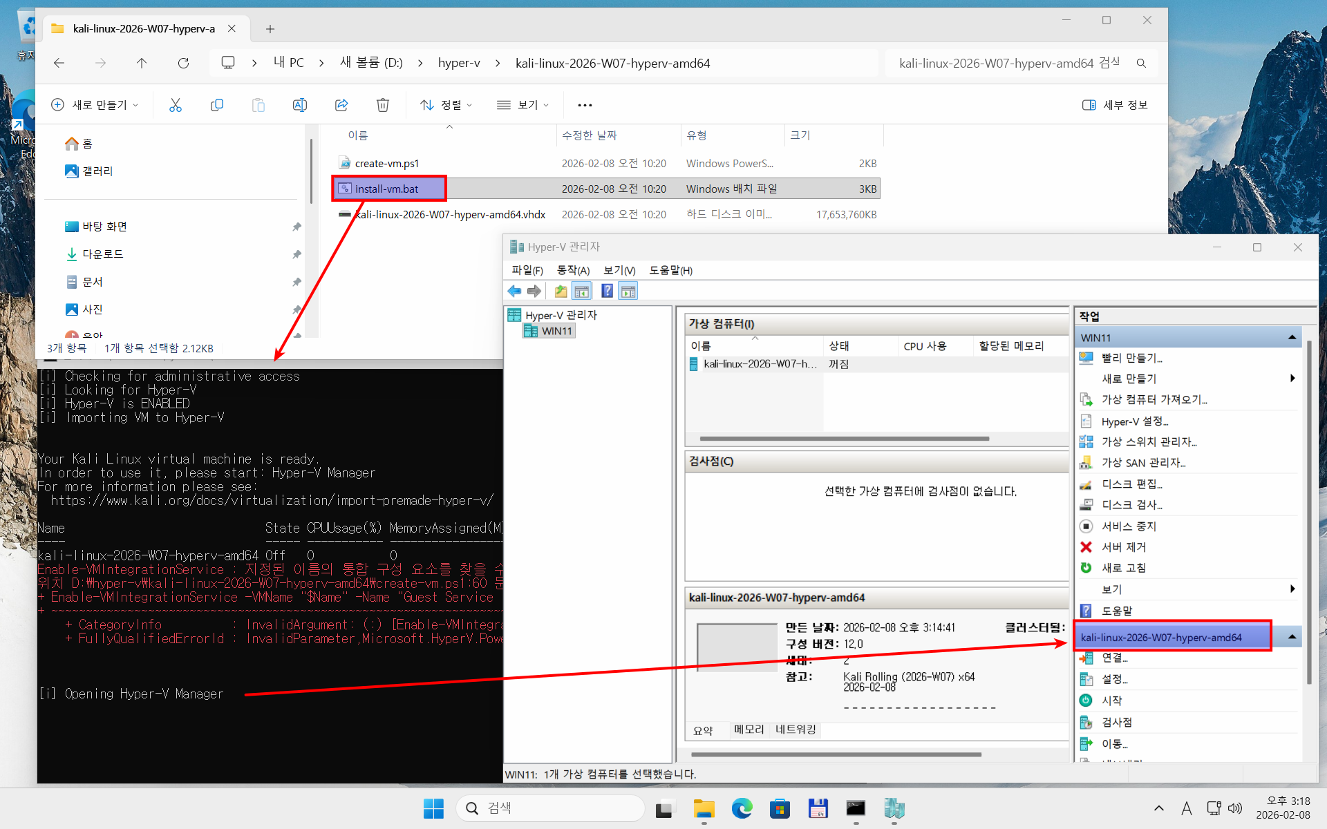Screen dimensions: 1327x829
Task: Click 가상 컴퓨터 가져오기 action
Action: pyautogui.click(x=1154, y=399)
